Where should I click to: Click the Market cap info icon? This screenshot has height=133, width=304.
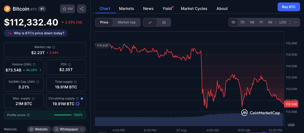pyautogui.click(x=54, y=47)
